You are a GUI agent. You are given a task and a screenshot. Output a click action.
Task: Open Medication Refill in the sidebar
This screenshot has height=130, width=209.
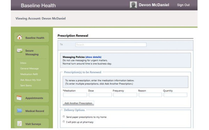pos(29,74)
